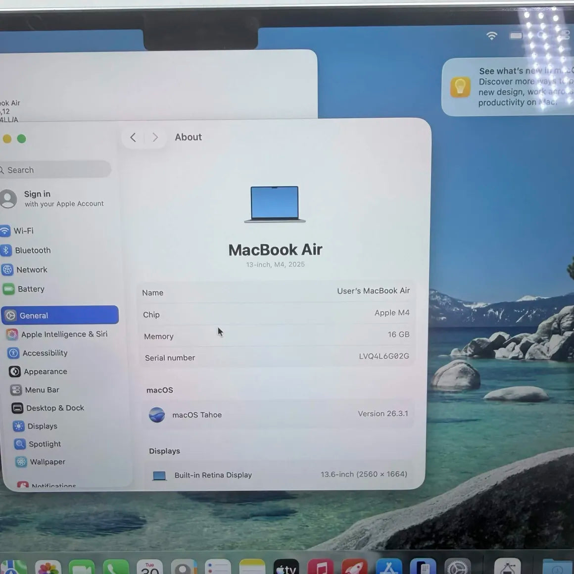Click the serial number LVQ4L6G02G
574x574 pixels.
383,356
